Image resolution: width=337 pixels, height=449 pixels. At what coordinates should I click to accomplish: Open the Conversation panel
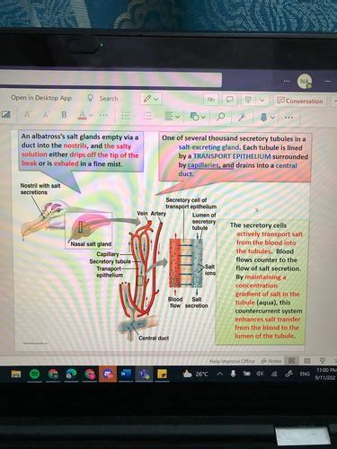300,101
